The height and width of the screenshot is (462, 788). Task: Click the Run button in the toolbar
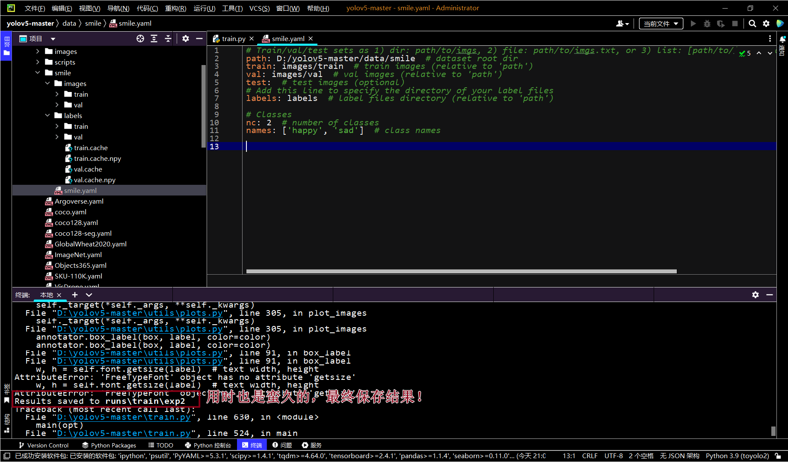click(693, 24)
